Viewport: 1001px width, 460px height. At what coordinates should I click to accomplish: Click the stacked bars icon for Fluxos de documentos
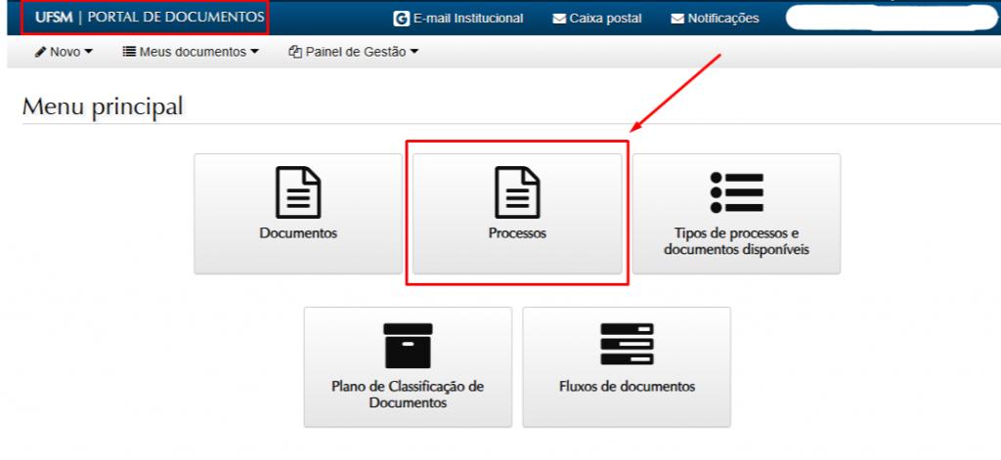pos(627,345)
